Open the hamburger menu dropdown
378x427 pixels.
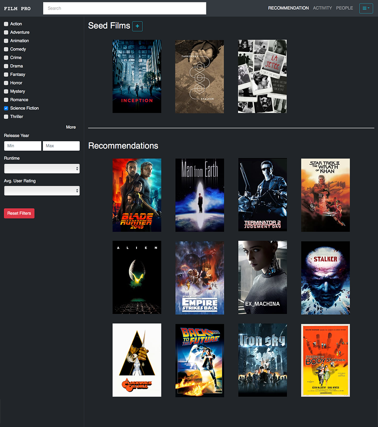366,8
